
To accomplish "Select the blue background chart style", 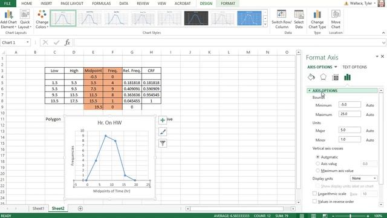I will 249,18.
